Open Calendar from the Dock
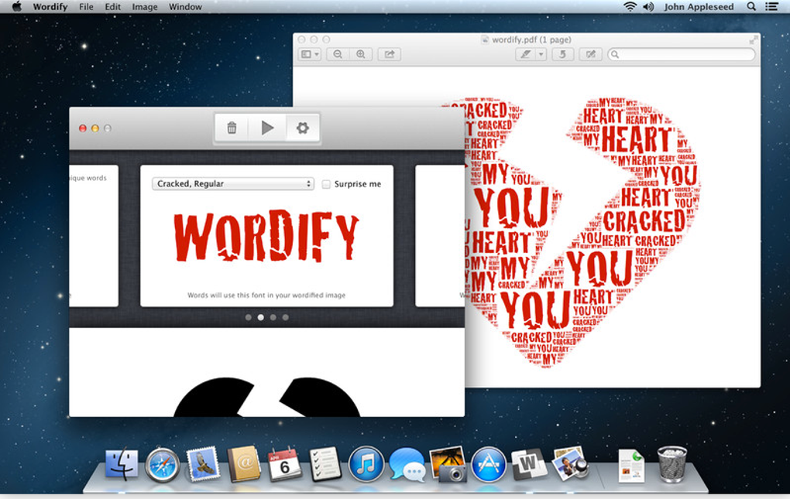Screen dimensions: 790x499 pos(284,463)
